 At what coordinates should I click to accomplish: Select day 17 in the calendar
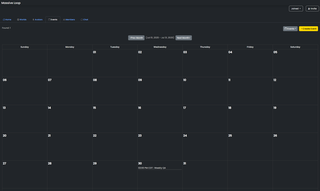coord(205,119)
